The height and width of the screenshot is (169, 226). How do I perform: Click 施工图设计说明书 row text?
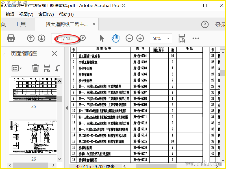(x=89, y=56)
